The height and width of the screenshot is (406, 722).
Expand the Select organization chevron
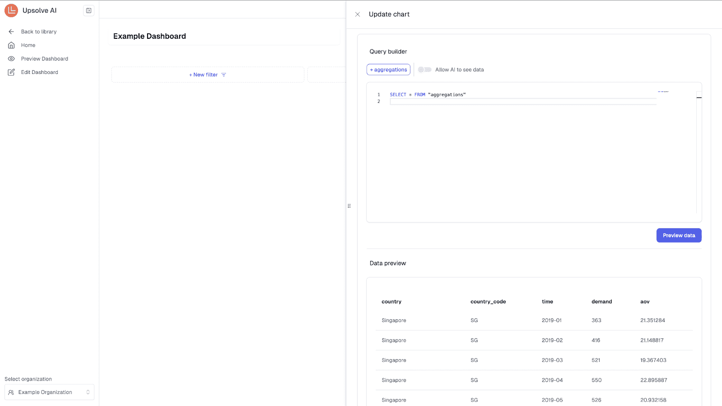click(88, 392)
